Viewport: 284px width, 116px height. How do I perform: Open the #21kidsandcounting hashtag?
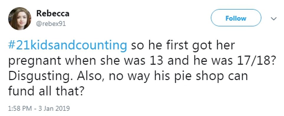[x=67, y=46]
